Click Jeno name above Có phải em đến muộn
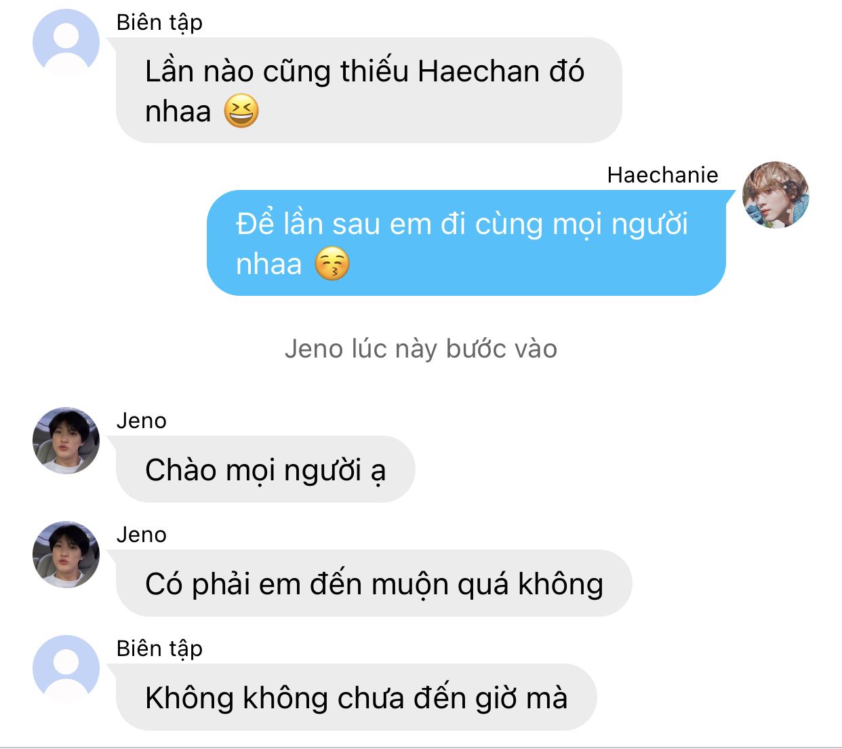 coord(142,535)
